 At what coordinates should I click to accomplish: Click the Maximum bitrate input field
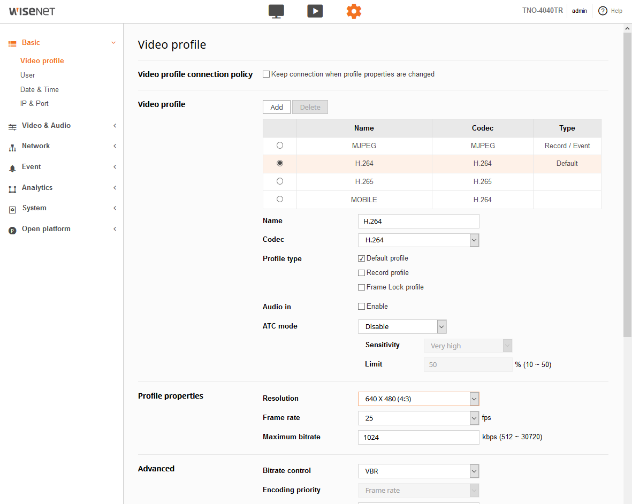click(x=418, y=437)
